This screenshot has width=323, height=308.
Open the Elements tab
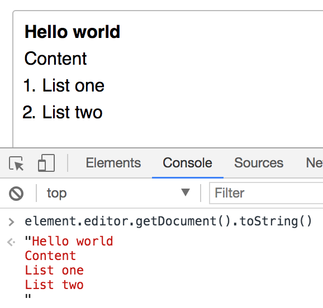113,163
